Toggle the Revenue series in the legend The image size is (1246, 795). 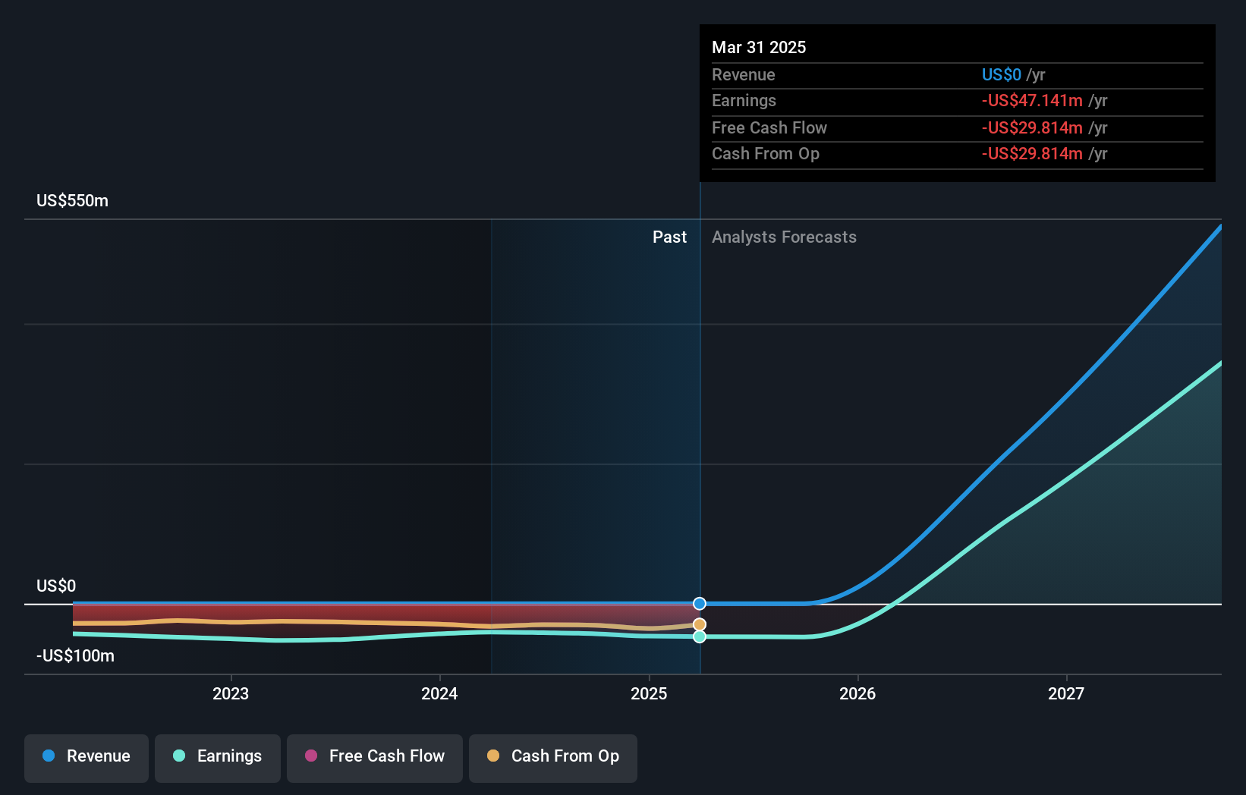(x=87, y=758)
